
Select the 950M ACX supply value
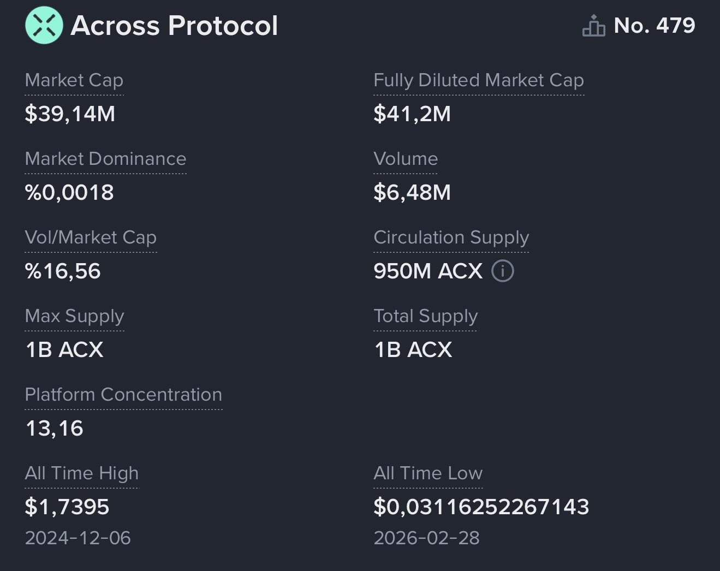[429, 271]
